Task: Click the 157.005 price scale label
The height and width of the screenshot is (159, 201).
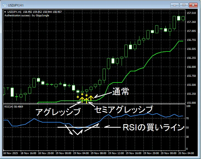Action: pyautogui.click(x=191, y=31)
